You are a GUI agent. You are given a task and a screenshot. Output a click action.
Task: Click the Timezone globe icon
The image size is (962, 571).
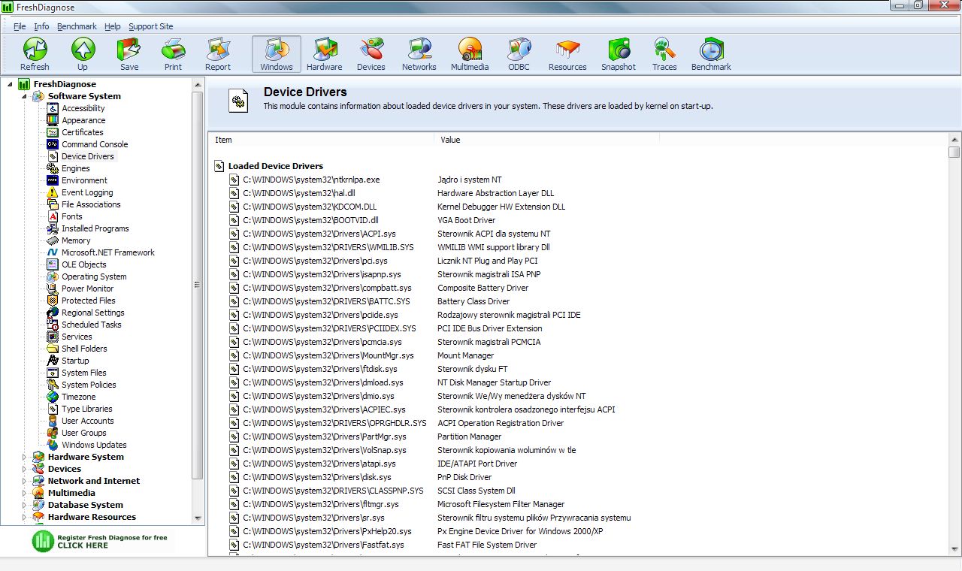(53, 397)
